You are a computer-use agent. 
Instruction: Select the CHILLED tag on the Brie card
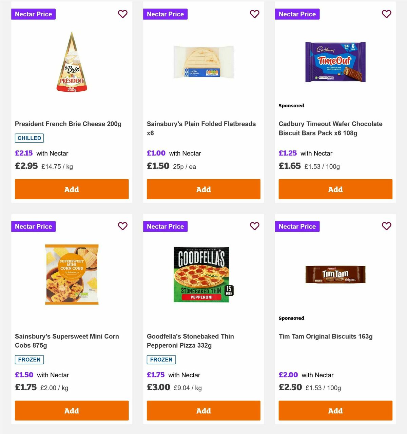click(29, 138)
